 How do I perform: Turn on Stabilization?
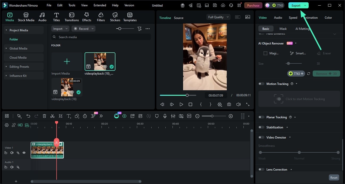[x=261, y=127]
